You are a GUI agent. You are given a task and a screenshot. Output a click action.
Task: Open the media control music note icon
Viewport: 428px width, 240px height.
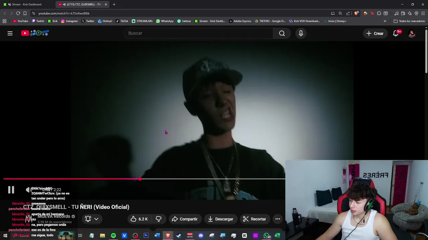tap(396, 13)
